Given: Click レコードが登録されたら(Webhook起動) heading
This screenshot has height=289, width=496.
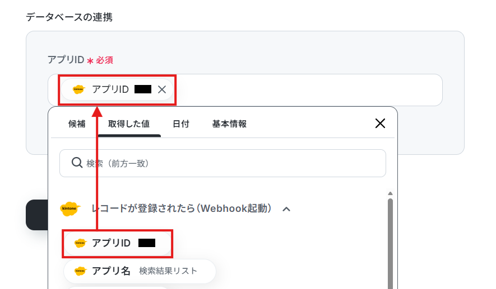Looking at the screenshot, I should [181, 209].
